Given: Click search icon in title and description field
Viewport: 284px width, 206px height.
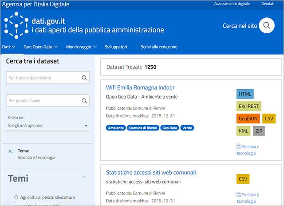Looking at the screenshot, I should [84, 78].
